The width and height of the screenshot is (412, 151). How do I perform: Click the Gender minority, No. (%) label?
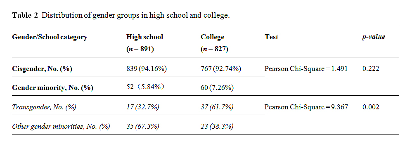pos(52,88)
